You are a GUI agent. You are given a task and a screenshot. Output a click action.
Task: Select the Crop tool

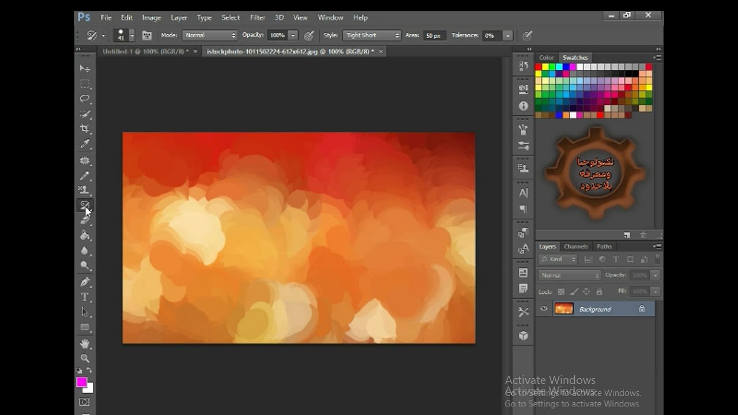[x=85, y=129]
